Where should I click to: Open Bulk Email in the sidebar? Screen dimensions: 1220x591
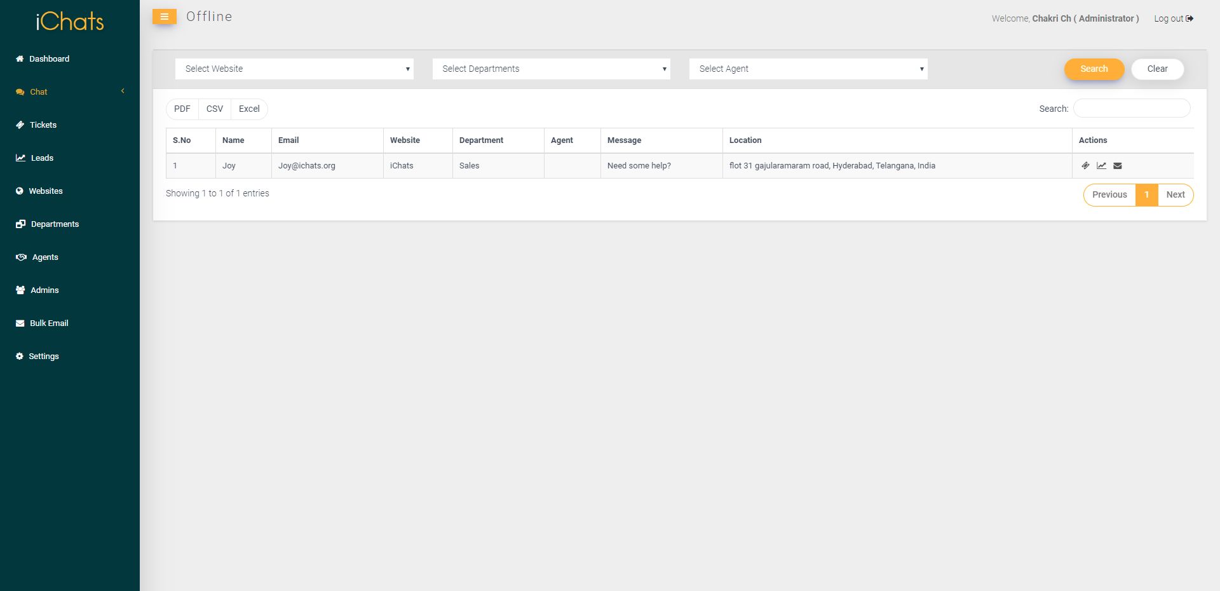[49, 323]
